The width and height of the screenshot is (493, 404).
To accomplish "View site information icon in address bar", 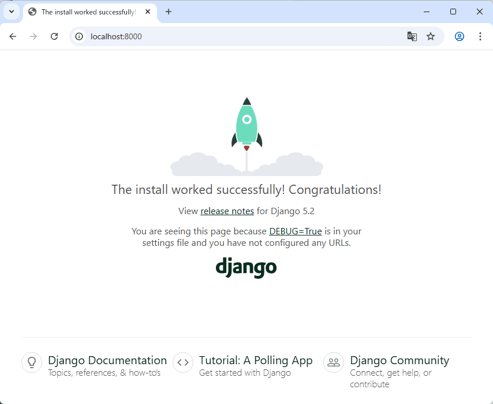I will pyautogui.click(x=79, y=36).
